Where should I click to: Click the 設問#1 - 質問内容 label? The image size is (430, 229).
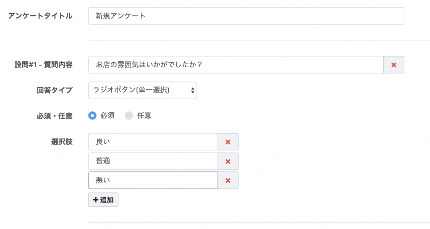44,65
